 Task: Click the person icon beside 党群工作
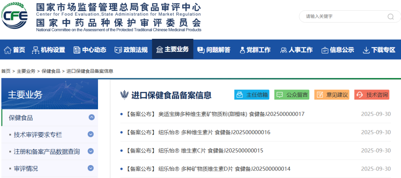(242, 50)
